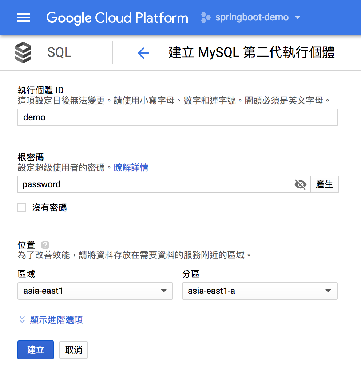Click the SQL stacked layers icon
This screenshot has width=361, height=366.
click(x=23, y=52)
